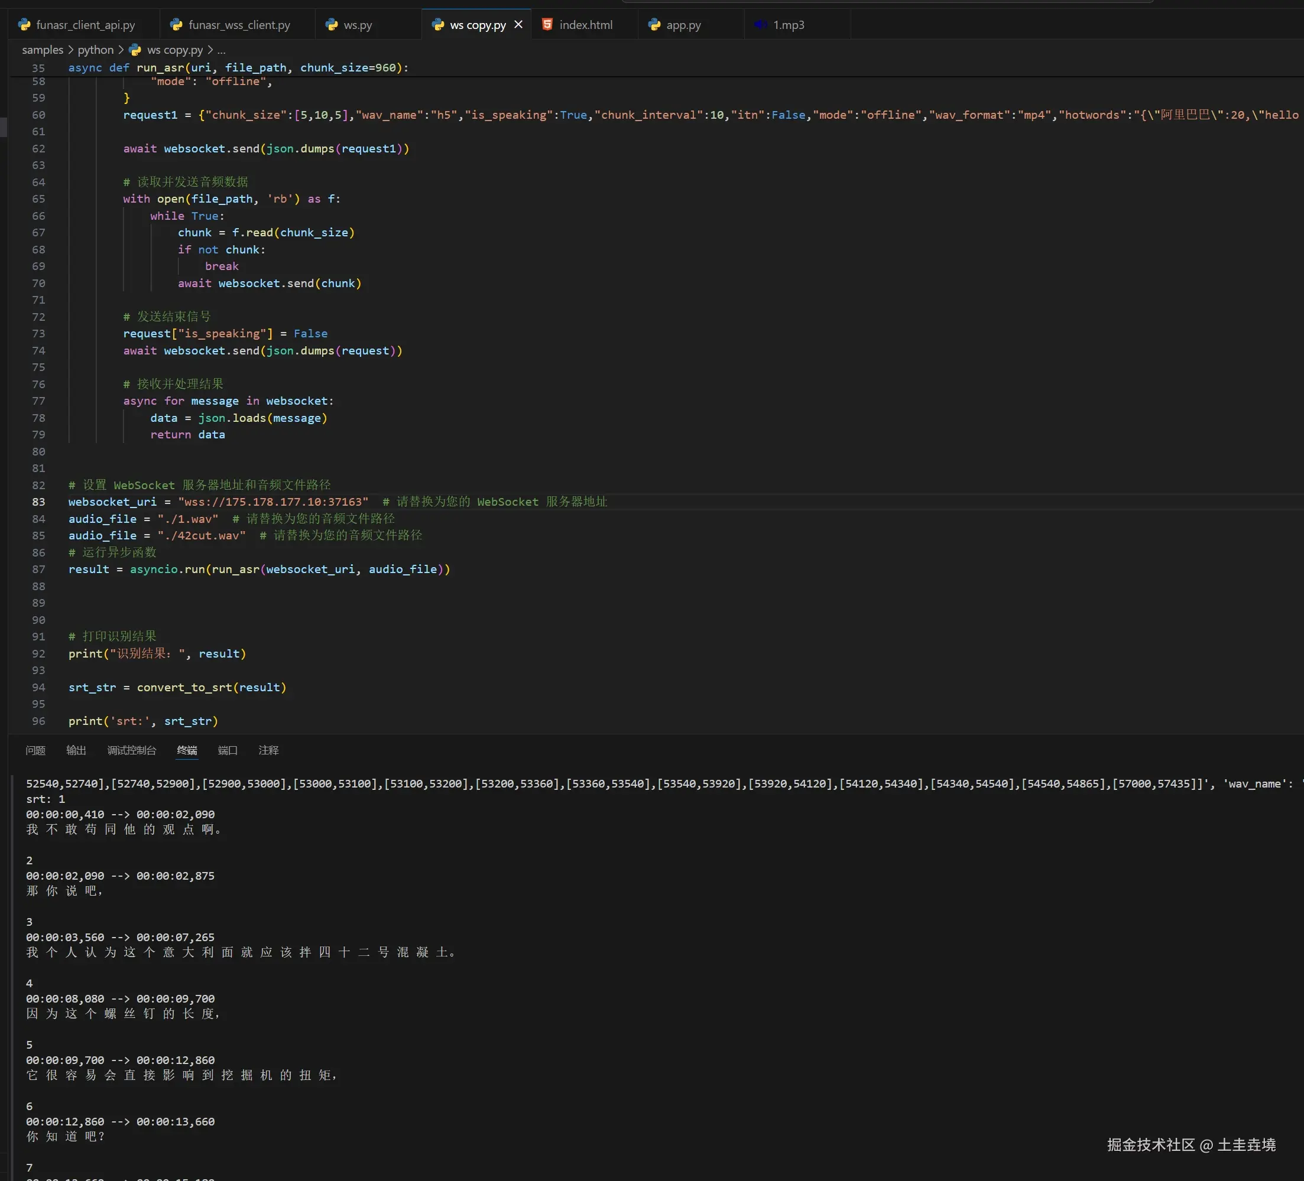1304x1181 pixels.
Task: Click 'python' breadcrumb folder
Action: (x=95, y=50)
